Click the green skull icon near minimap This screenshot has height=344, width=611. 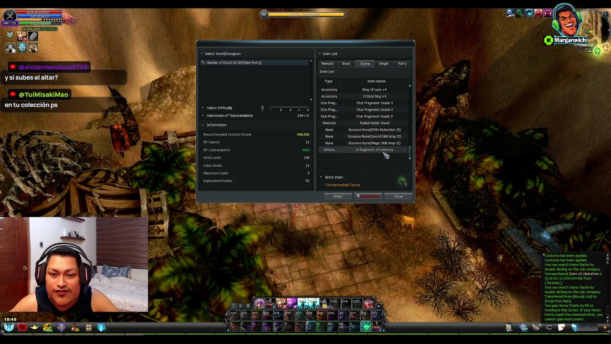pyautogui.click(x=520, y=13)
